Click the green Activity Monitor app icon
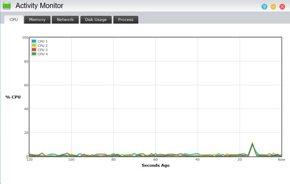290x184 pixels. (x=7, y=6)
